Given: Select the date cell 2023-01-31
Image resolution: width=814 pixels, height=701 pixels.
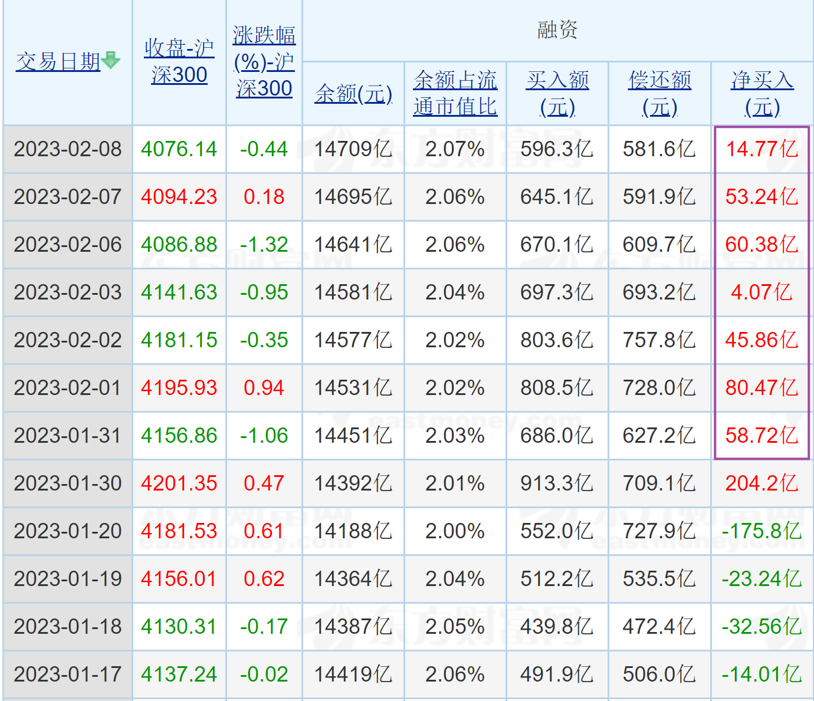Looking at the screenshot, I should click(x=68, y=436).
